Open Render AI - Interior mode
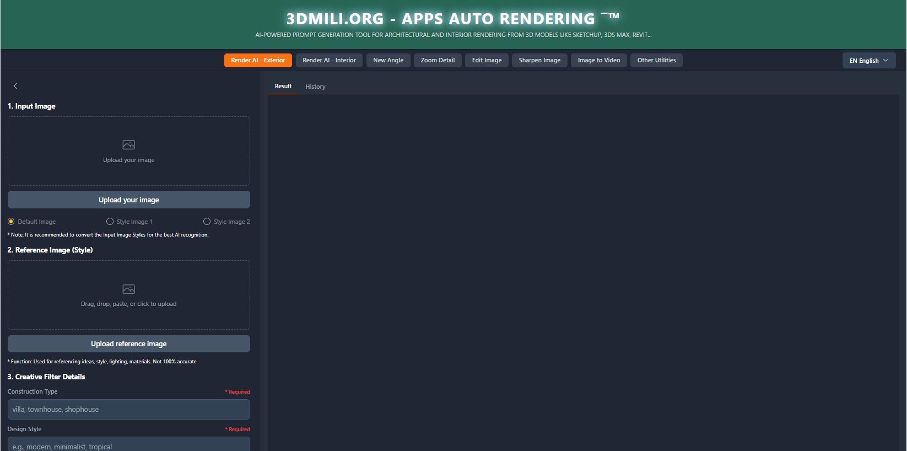907x451 pixels. pos(329,61)
